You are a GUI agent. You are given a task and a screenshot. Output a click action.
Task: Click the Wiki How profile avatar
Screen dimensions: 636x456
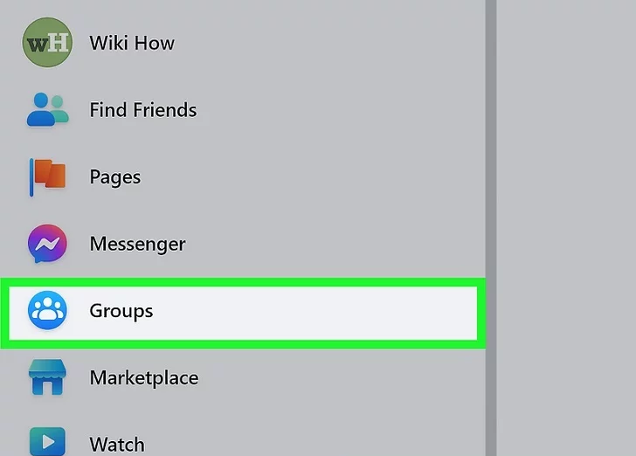pyautogui.click(x=47, y=43)
